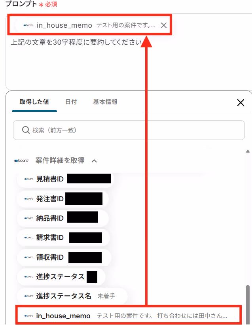Insert the 領収書ID value
The image size is (252, 325).
pyautogui.click(x=64, y=257)
